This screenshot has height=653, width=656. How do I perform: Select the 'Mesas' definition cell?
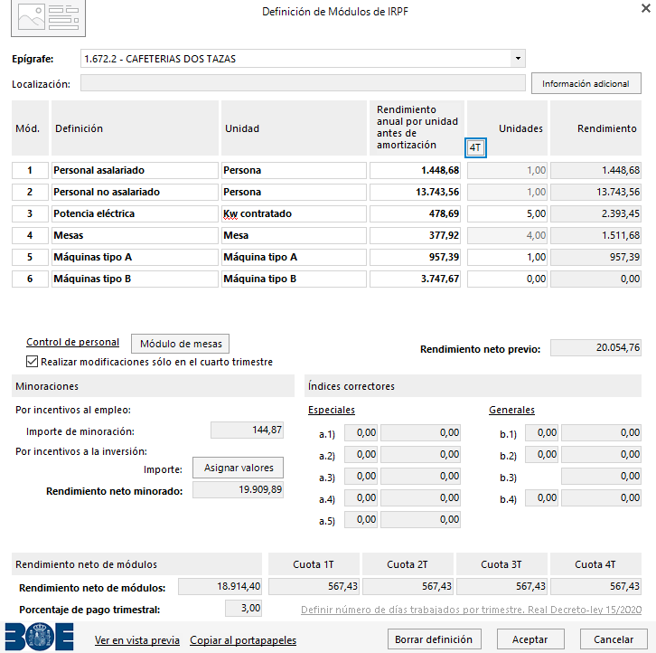click(x=135, y=235)
